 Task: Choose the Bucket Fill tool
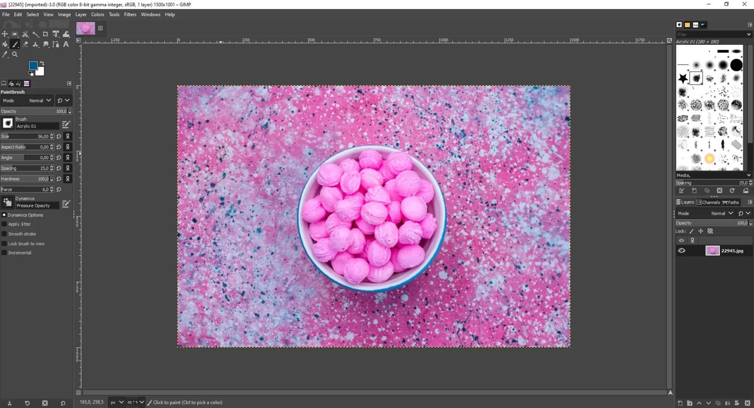pos(4,44)
